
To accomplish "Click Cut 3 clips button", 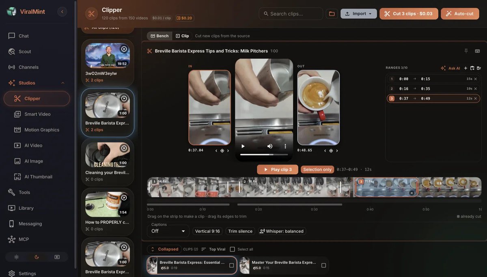I will (x=409, y=14).
